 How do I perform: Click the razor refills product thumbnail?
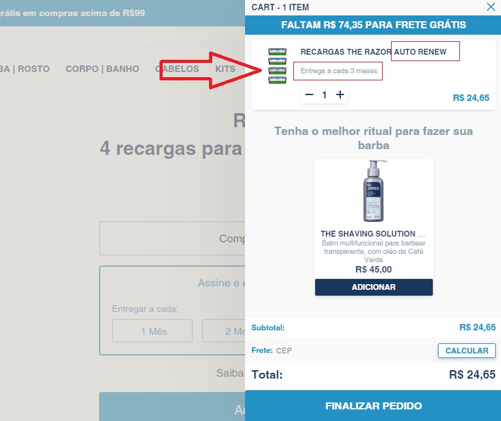(x=277, y=66)
